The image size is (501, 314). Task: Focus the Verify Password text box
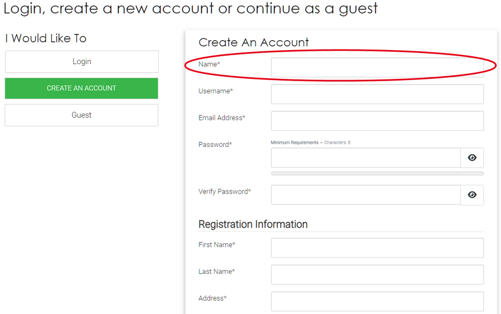pos(366,195)
